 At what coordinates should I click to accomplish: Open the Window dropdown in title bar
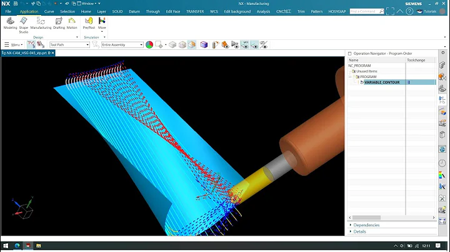point(89,4)
